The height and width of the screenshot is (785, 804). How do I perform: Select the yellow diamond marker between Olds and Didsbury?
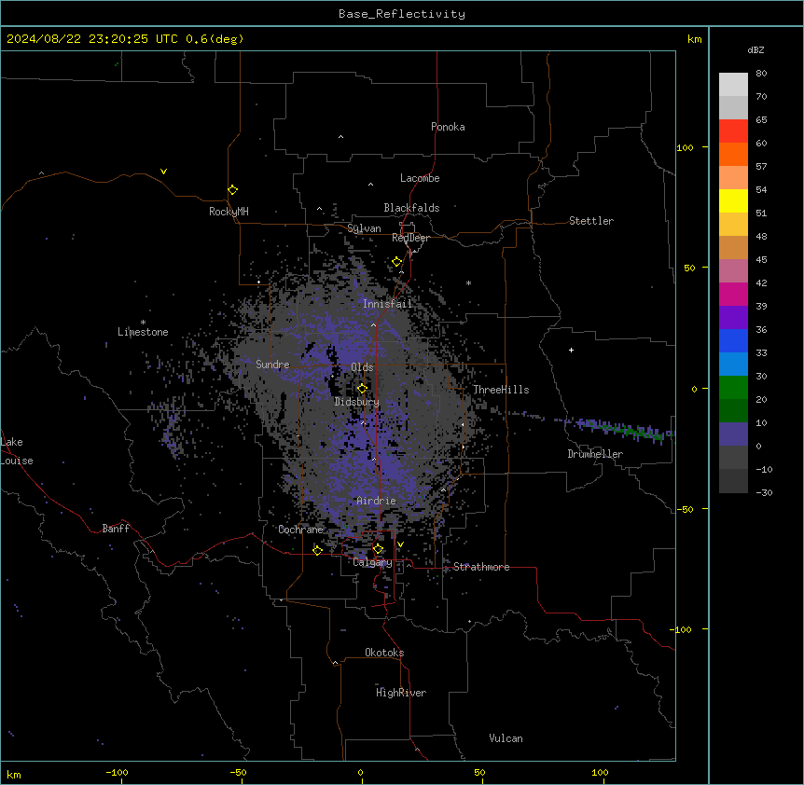pyautogui.click(x=362, y=388)
